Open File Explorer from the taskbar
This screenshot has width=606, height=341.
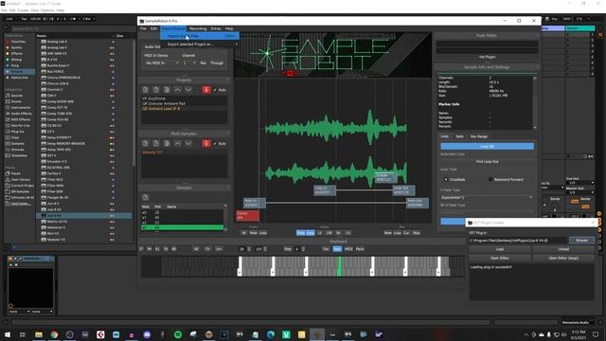(39, 334)
